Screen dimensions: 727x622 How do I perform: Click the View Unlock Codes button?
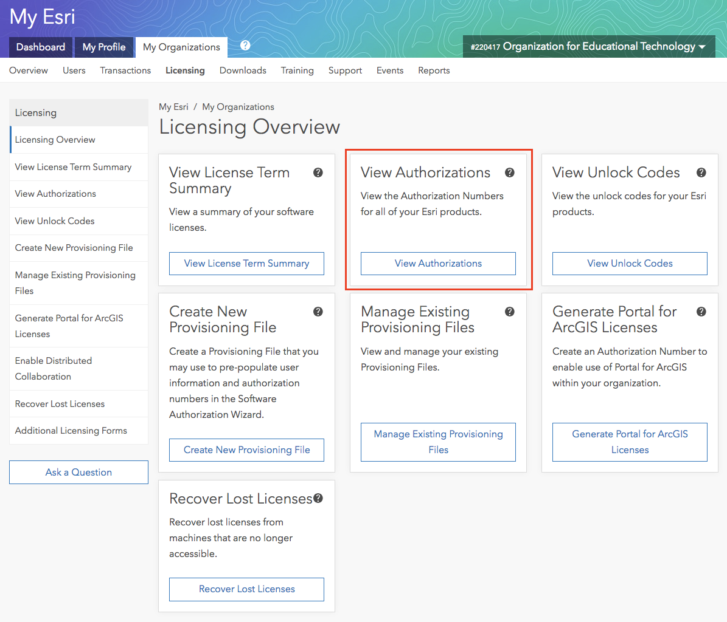click(x=630, y=264)
